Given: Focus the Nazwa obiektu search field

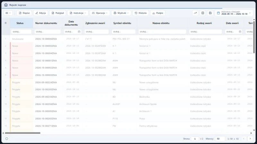Looking at the screenshot, I should (162, 31).
